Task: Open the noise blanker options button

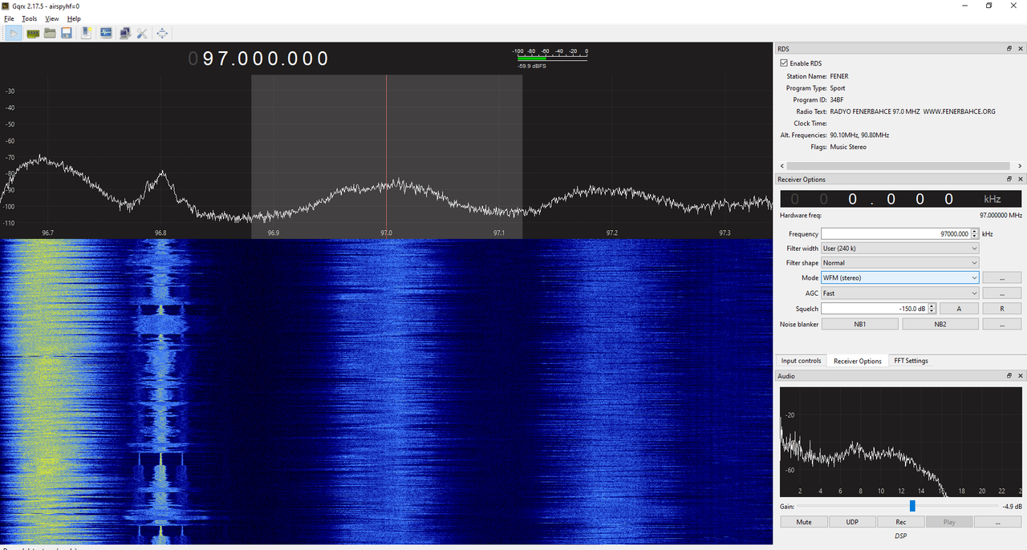Action: [x=1002, y=325]
